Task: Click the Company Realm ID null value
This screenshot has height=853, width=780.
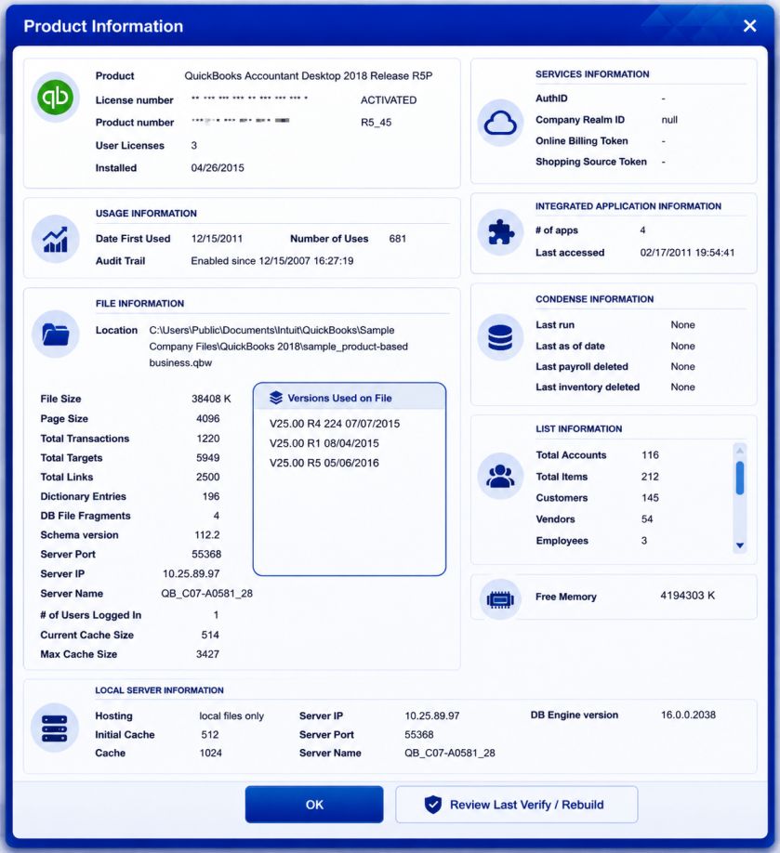Action: [x=669, y=120]
